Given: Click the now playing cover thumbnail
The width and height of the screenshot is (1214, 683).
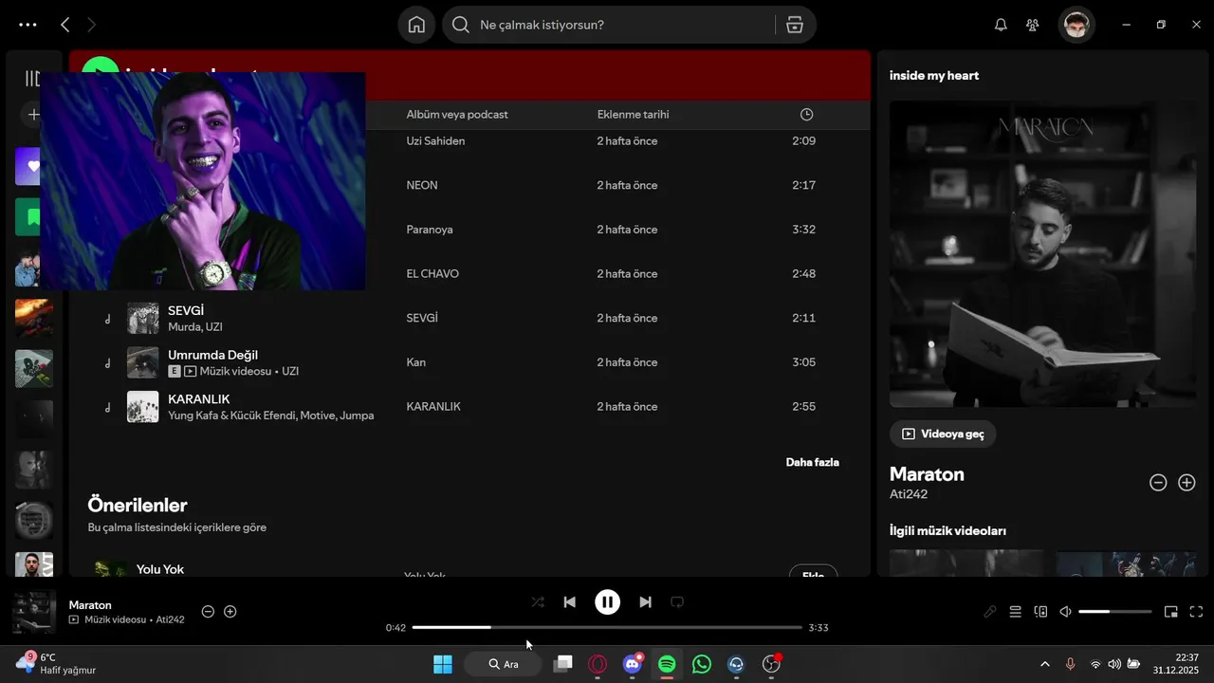Looking at the screenshot, I should click(34, 612).
